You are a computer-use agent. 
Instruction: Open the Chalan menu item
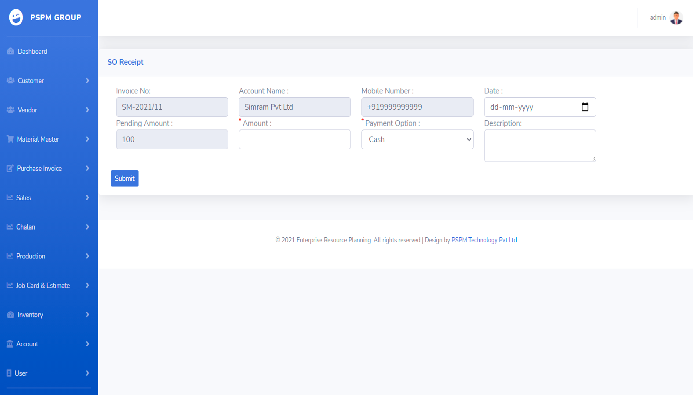click(x=26, y=227)
